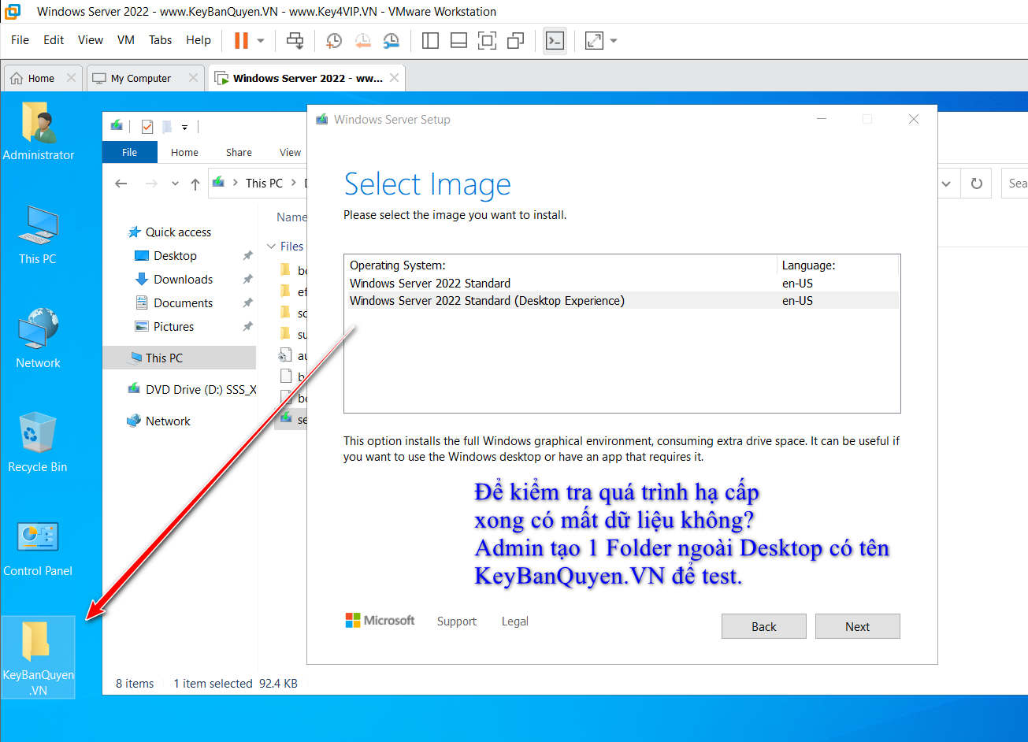Viewport: 1028px width, 742px height.
Task: Revert the virtual machine to its snapshot
Action: (x=362, y=40)
